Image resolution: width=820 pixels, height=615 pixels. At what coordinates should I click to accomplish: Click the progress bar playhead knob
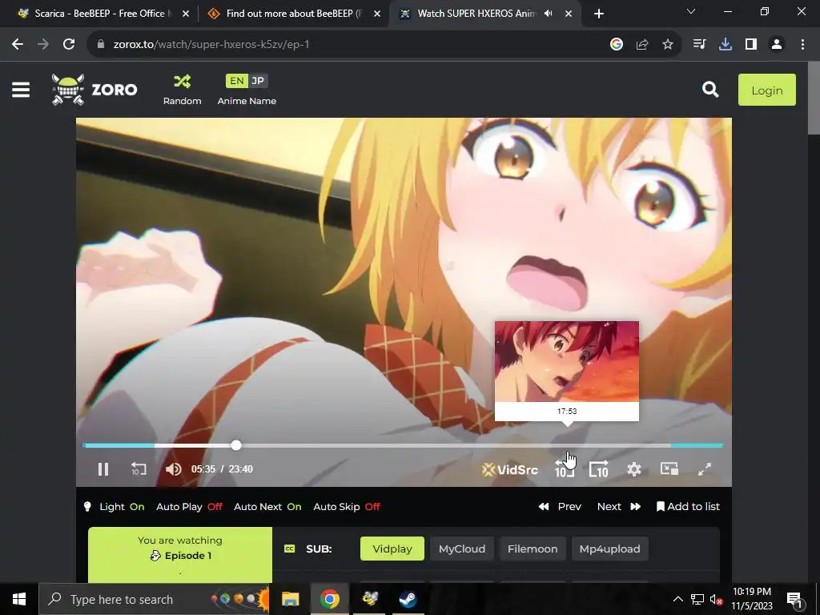tap(236, 445)
